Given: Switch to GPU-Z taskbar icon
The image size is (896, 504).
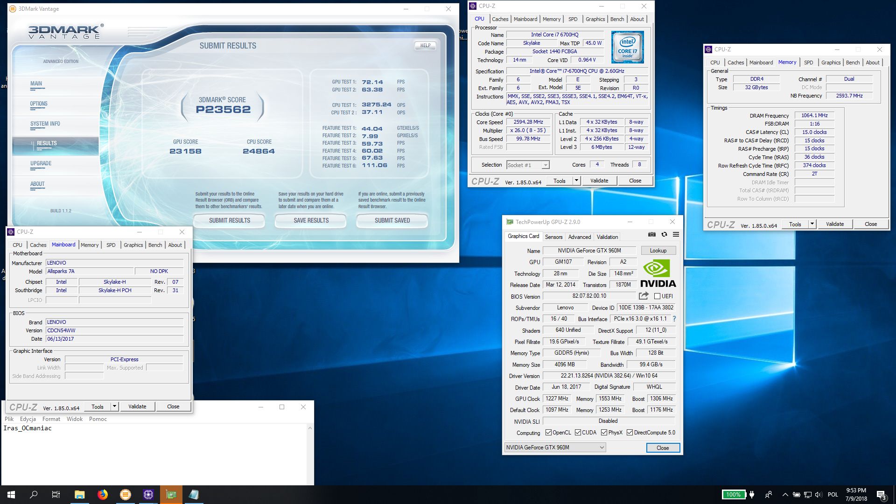Looking at the screenshot, I should click(171, 495).
